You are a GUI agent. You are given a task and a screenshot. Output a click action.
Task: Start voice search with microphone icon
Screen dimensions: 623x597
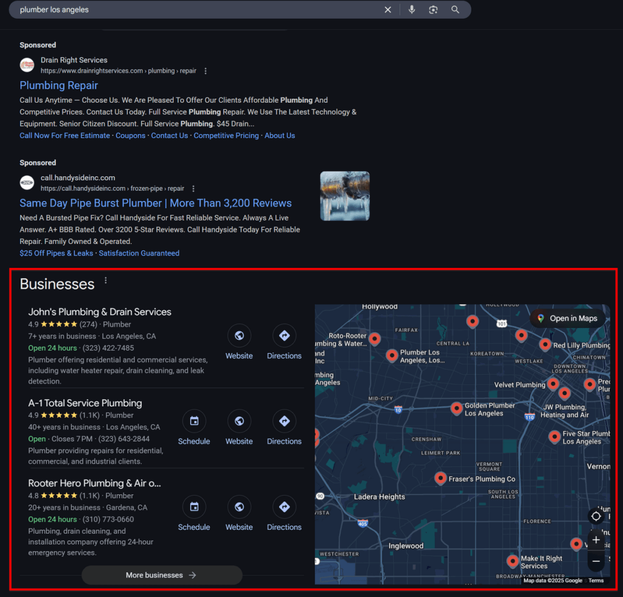tap(412, 10)
